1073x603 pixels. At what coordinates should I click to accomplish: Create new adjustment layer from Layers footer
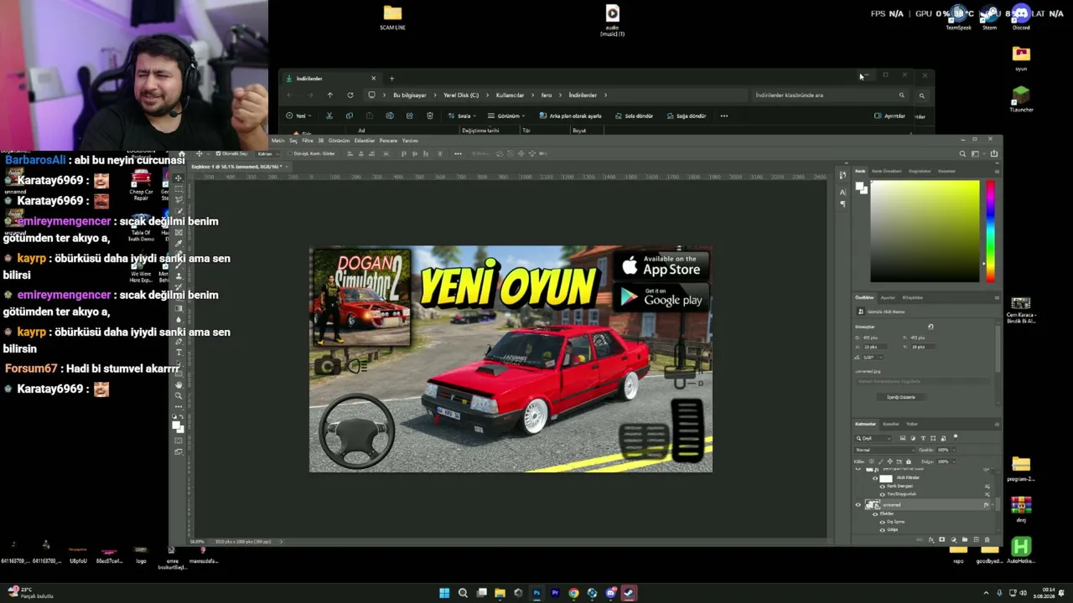(953, 540)
